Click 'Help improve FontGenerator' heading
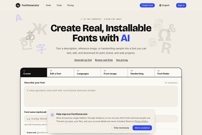Image resolution: width=202 pixels, height=135 pixels. click(x=72, y=114)
